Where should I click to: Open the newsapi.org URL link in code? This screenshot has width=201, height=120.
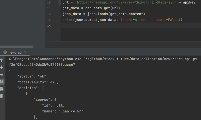(x=114, y=2)
